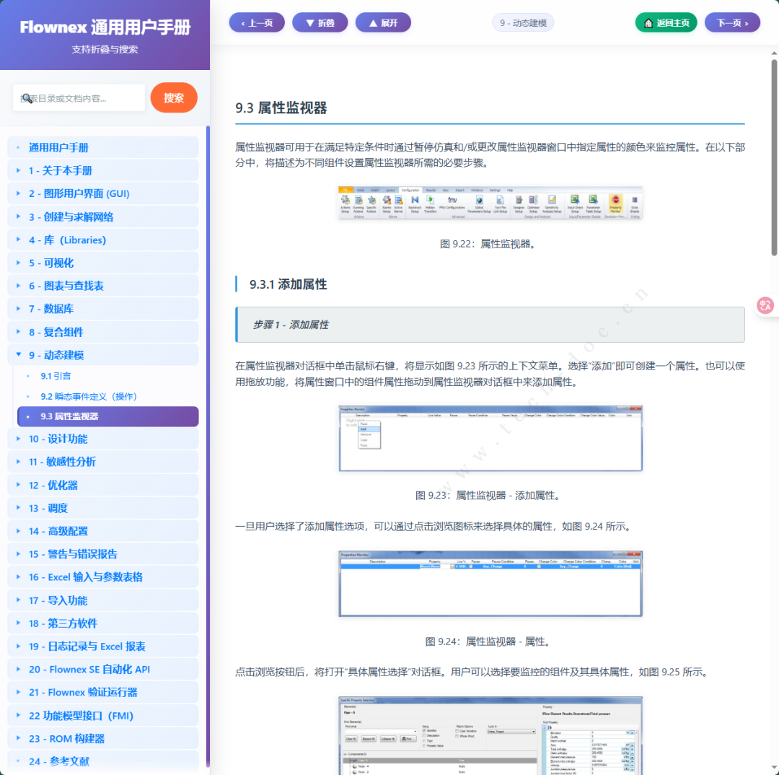Image resolution: width=779 pixels, height=775 pixels.
Task: Click the content scrollbar up arrow
Action: point(774,53)
